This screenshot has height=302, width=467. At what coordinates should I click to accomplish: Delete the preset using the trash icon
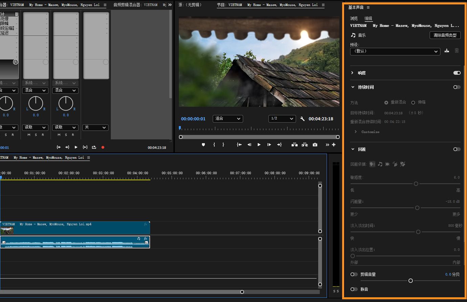click(457, 50)
